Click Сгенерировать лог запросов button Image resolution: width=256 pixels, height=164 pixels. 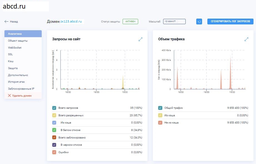230,21
